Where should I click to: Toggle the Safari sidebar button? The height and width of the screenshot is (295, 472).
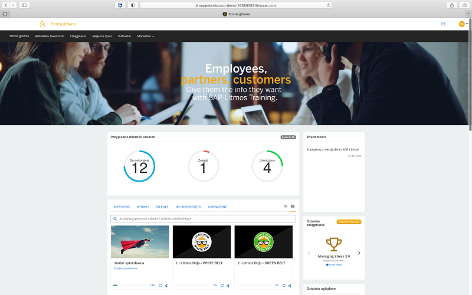pyautogui.click(x=25, y=5)
